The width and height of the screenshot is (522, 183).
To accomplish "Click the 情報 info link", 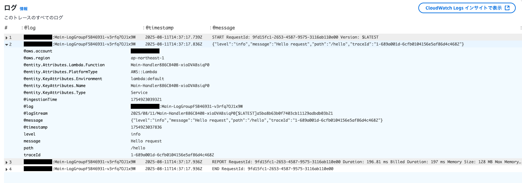I will click(x=23, y=9).
